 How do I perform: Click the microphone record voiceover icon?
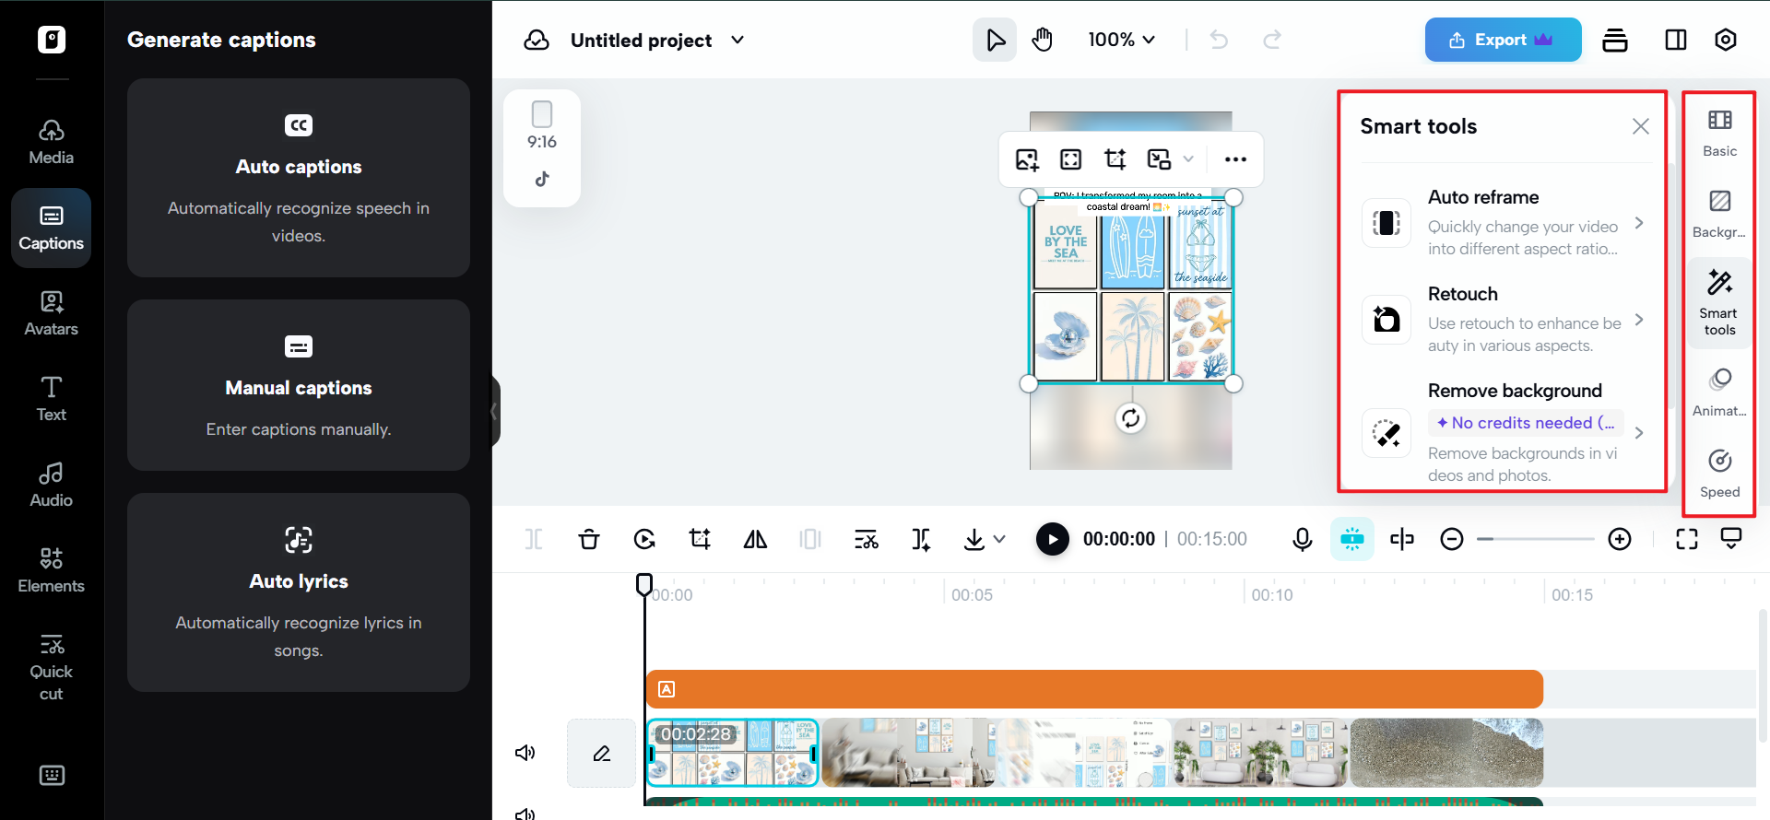tap(1302, 539)
